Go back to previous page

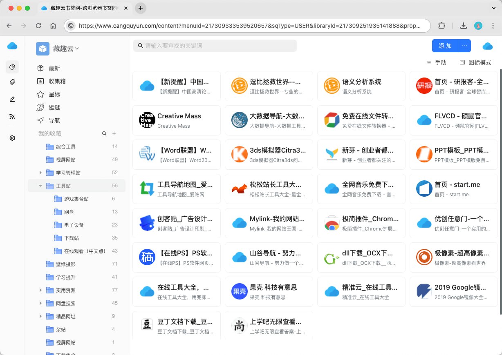(9, 26)
